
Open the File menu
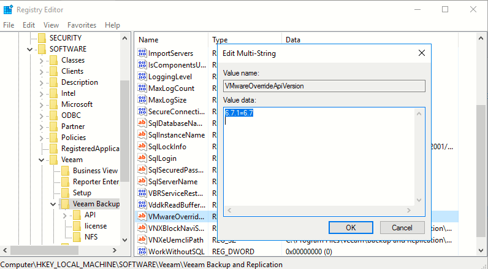[9, 25]
